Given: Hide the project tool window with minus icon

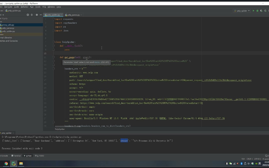Looking at the screenshot, I should click(41, 15).
